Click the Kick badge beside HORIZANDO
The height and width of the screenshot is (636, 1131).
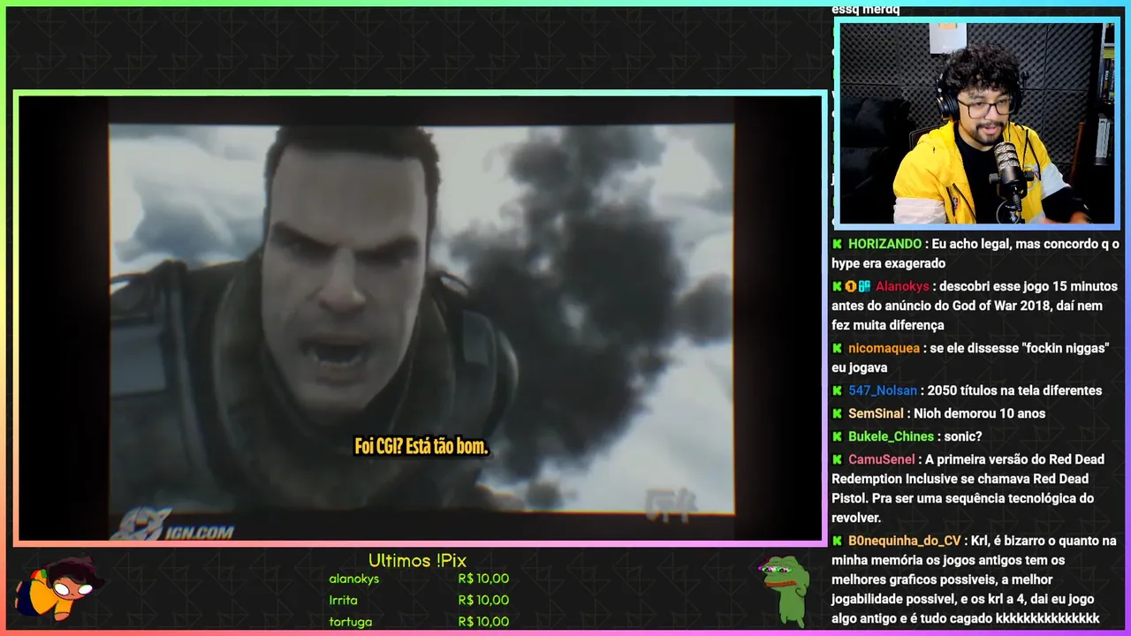tap(837, 244)
